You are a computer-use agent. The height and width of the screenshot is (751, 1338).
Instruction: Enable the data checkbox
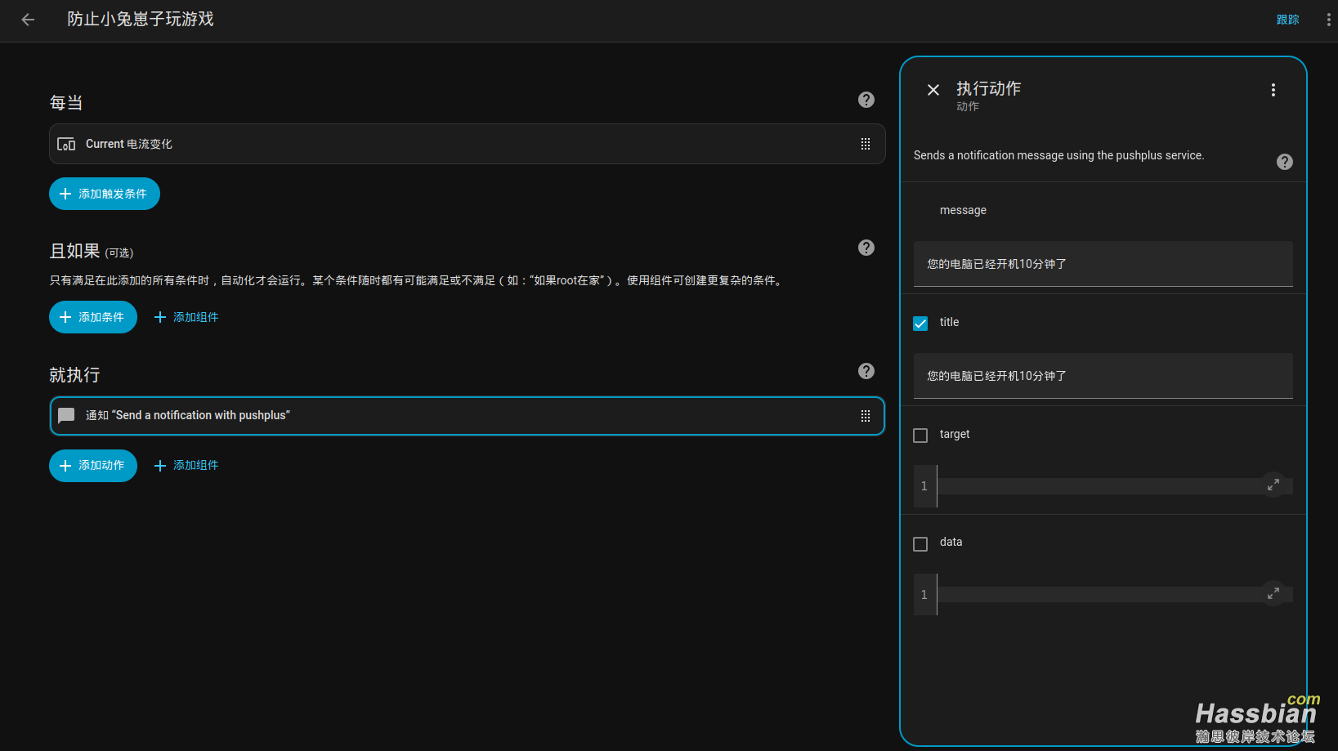(920, 544)
